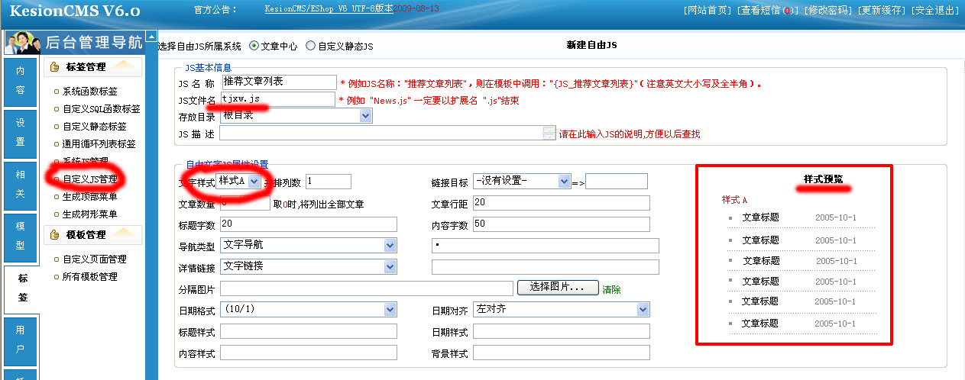Click the icon at the end of JS 描述 field
Screen dimensions: 965x380
point(549,134)
